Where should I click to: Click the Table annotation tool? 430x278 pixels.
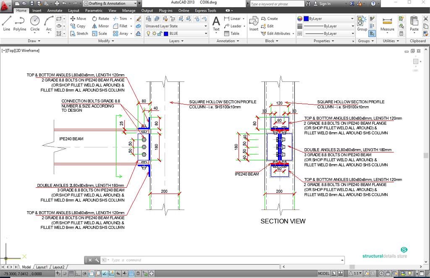[232, 34]
